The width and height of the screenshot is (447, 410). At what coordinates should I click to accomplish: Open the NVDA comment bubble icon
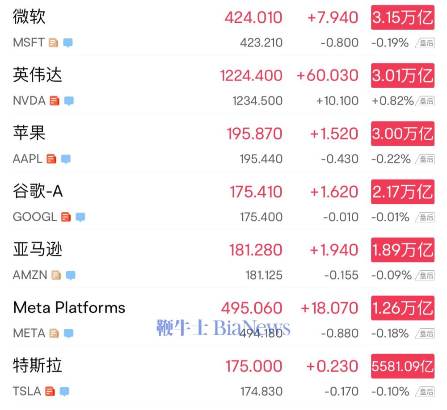tap(69, 101)
